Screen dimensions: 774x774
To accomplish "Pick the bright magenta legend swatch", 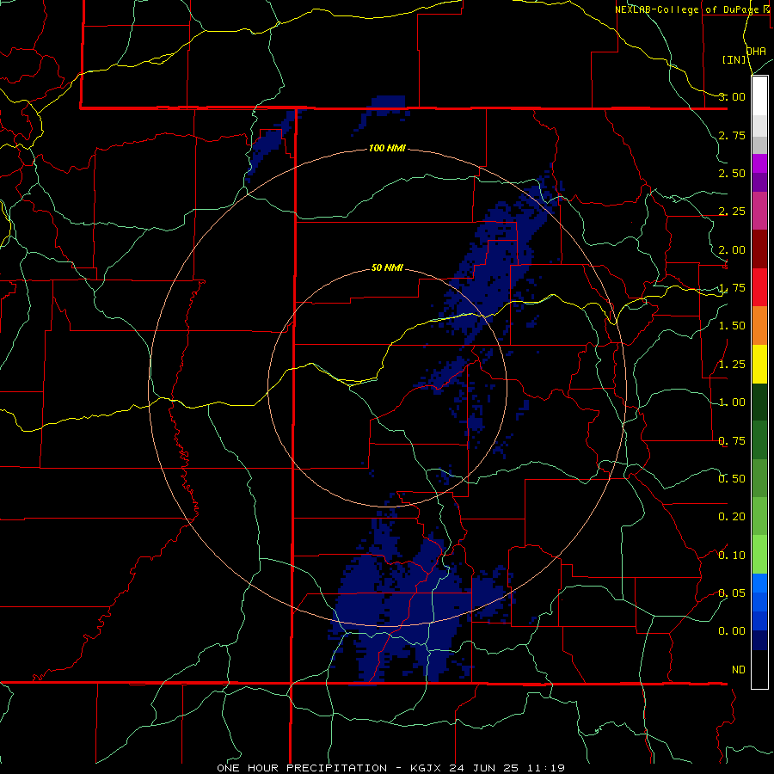I will tap(759, 163).
